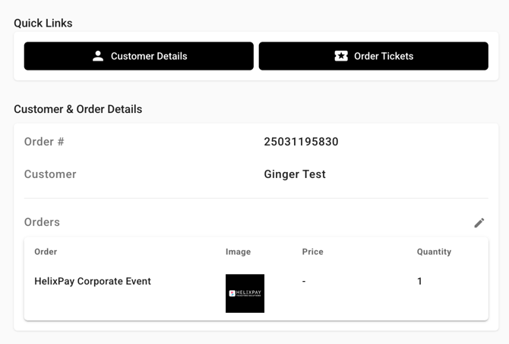Click the Quantity column header
Viewport: 509px width, 344px height.
[x=434, y=252]
